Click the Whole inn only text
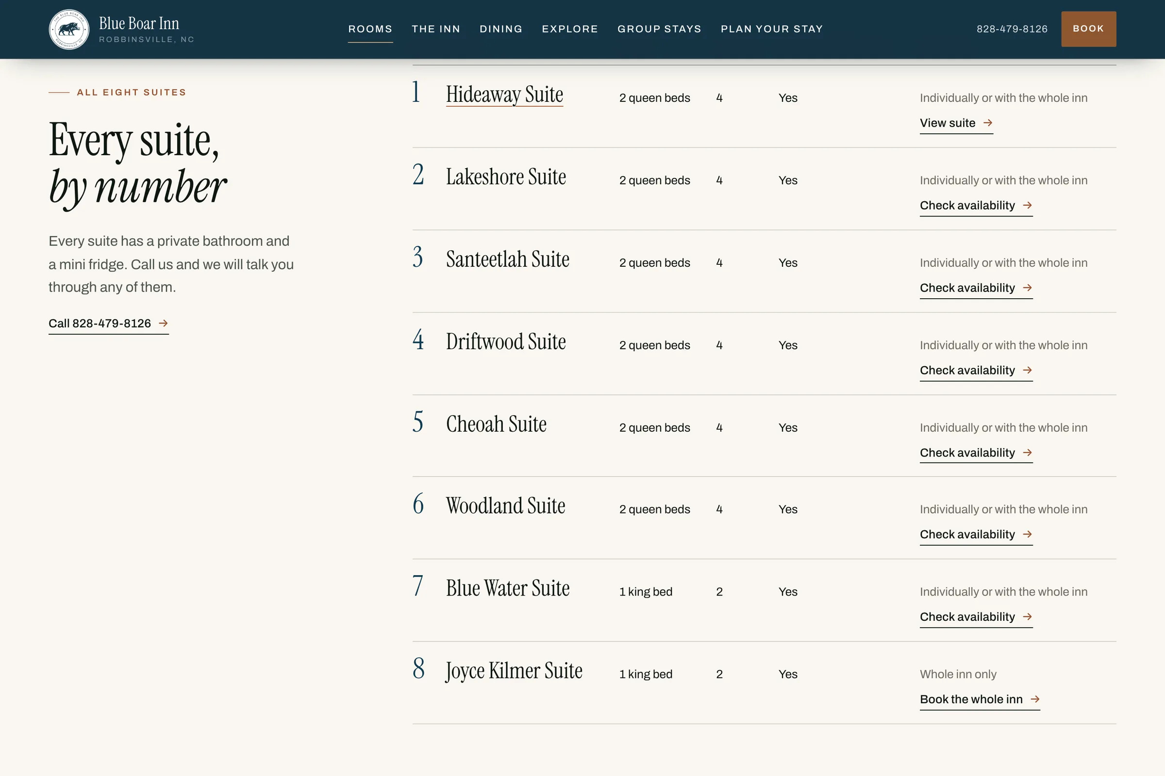The image size is (1165, 776). [958, 675]
